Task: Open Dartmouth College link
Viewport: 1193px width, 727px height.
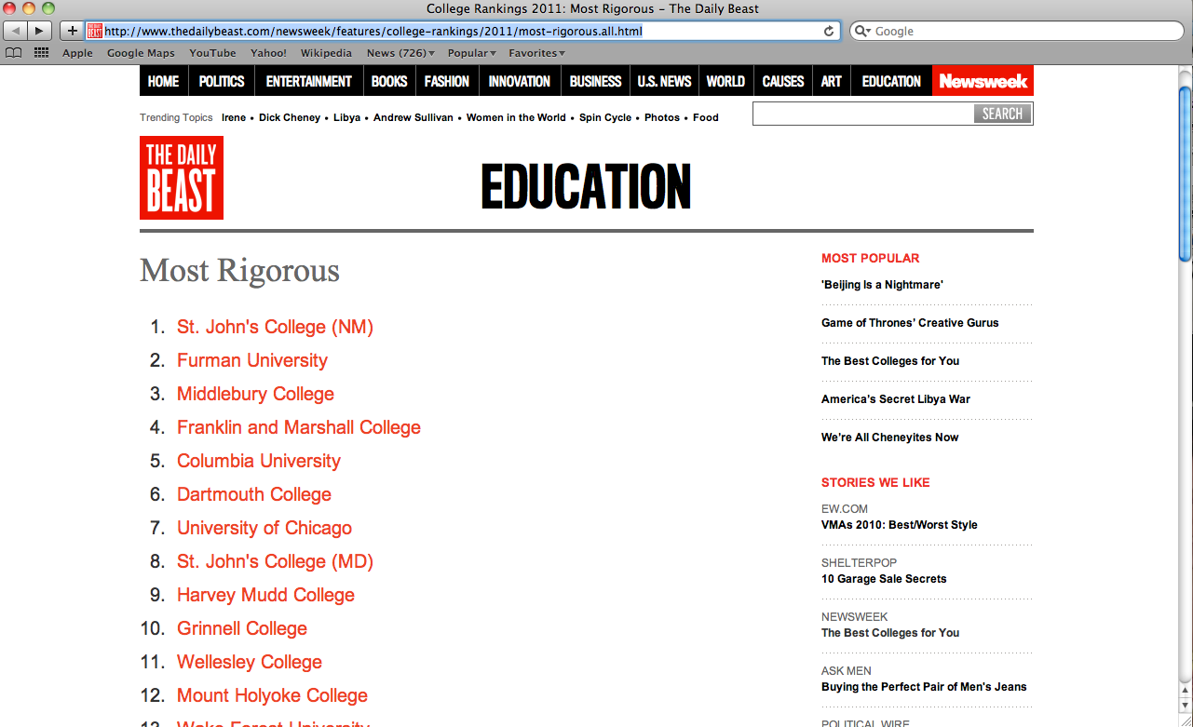Action: (254, 494)
